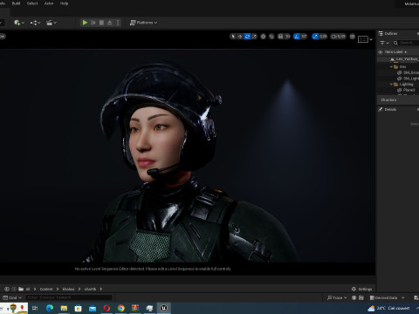Screen dimensions: 419x314
Task: Launch Google Chrome from taskbar
Action: [x=121, y=308]
